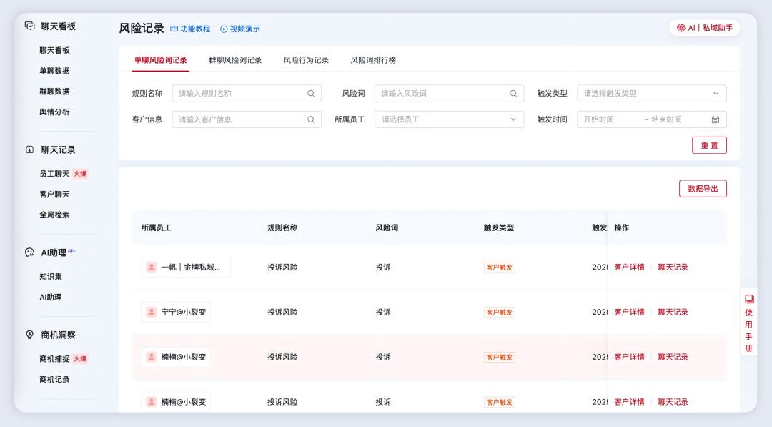772x427 pixels.
Task: Open the 触发类型 dropdown
Action: 650,93
